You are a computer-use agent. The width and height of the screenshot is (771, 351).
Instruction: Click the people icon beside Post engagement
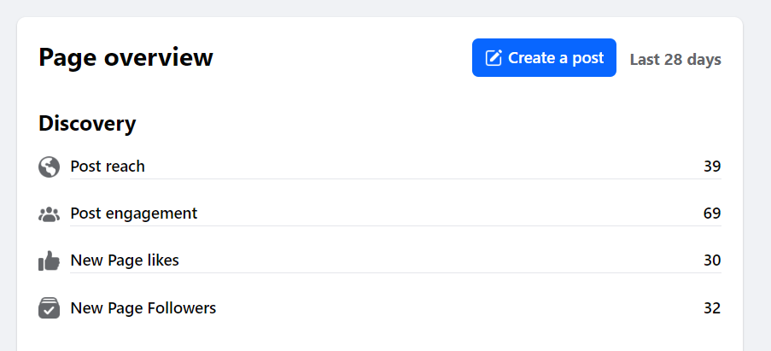click(50, 214)
